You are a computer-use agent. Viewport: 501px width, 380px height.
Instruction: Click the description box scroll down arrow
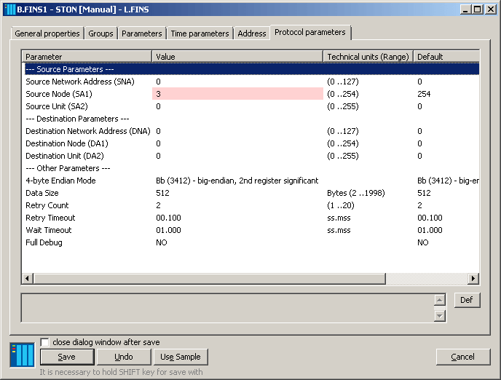439,315
